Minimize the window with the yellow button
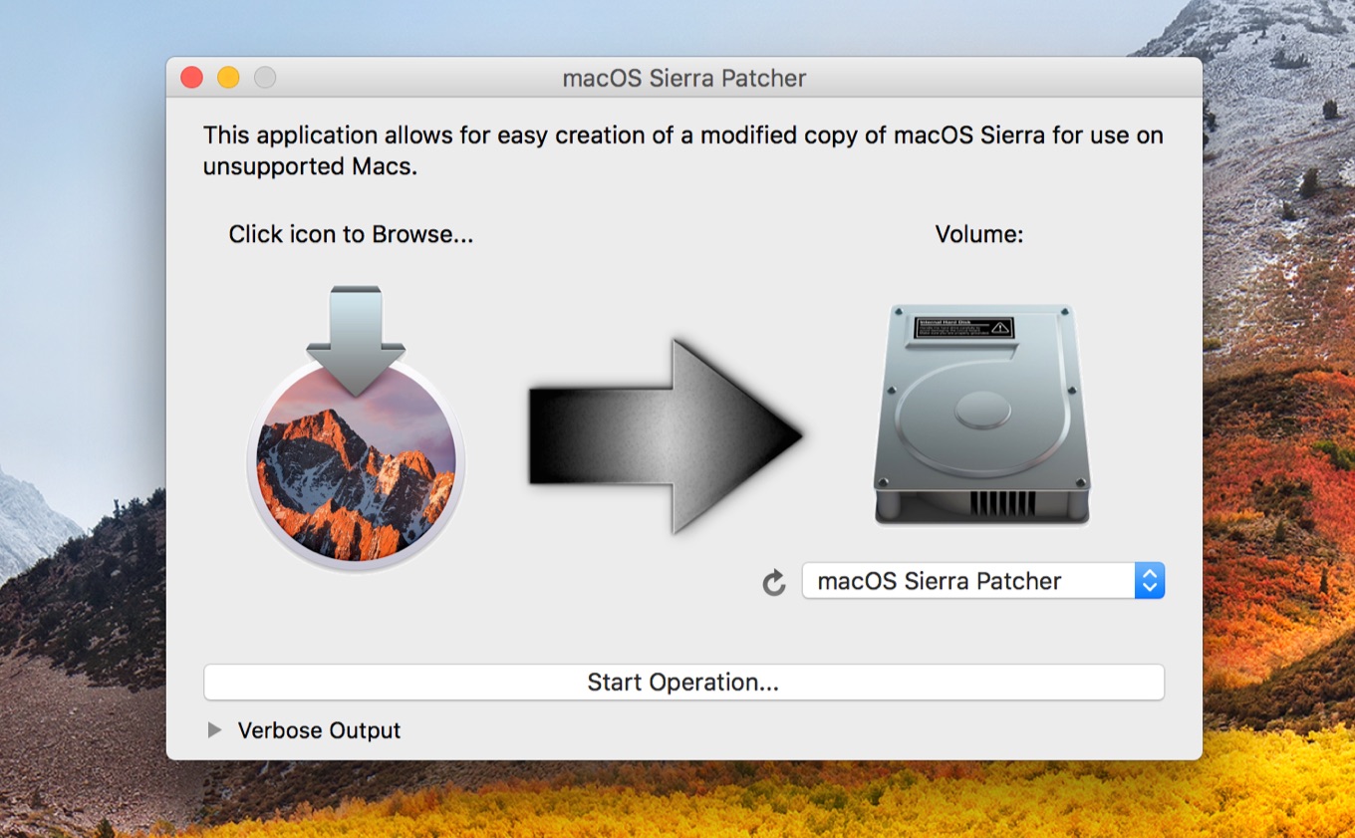This screenshot has height=838, width=1355. (x=228, y=78)
